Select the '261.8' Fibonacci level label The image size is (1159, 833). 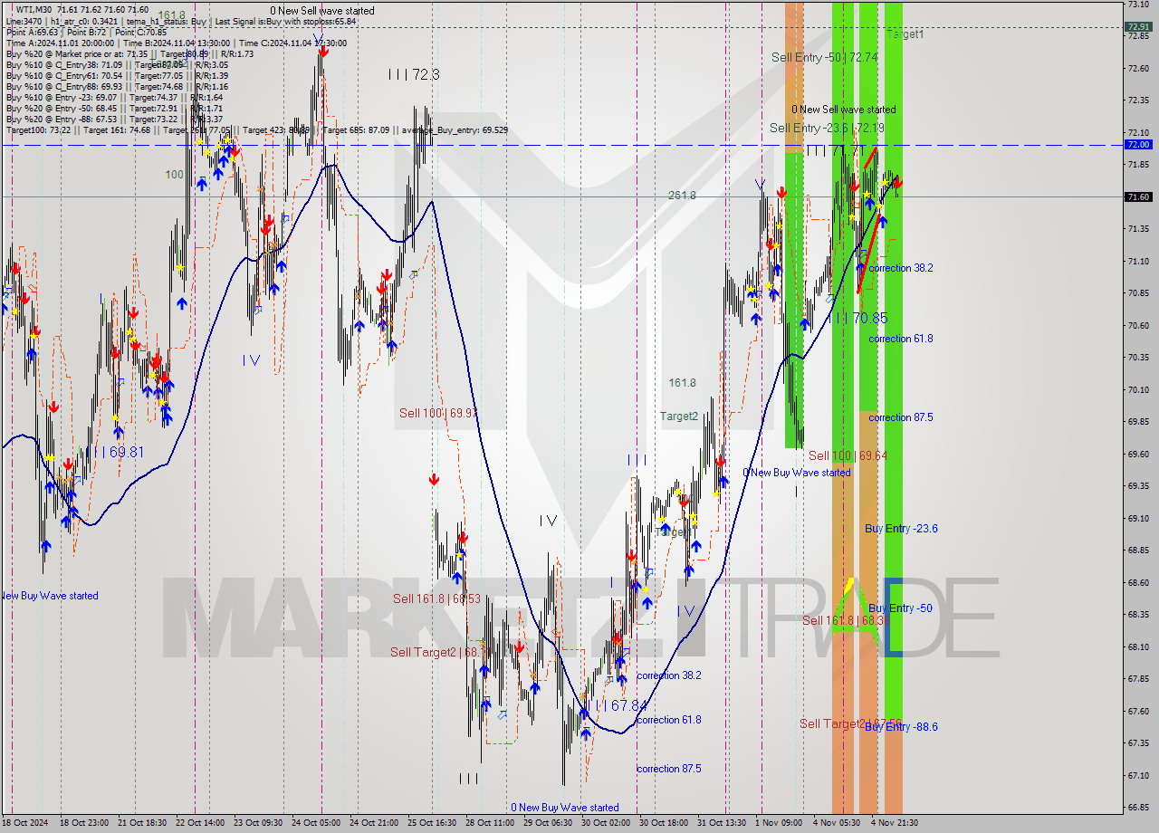click(682, 196)
